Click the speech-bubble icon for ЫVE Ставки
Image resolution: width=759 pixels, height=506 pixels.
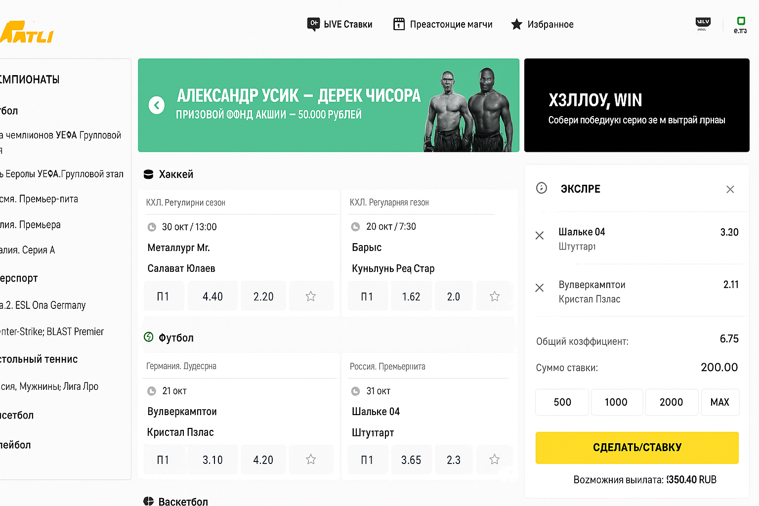[x=313, y=24]
